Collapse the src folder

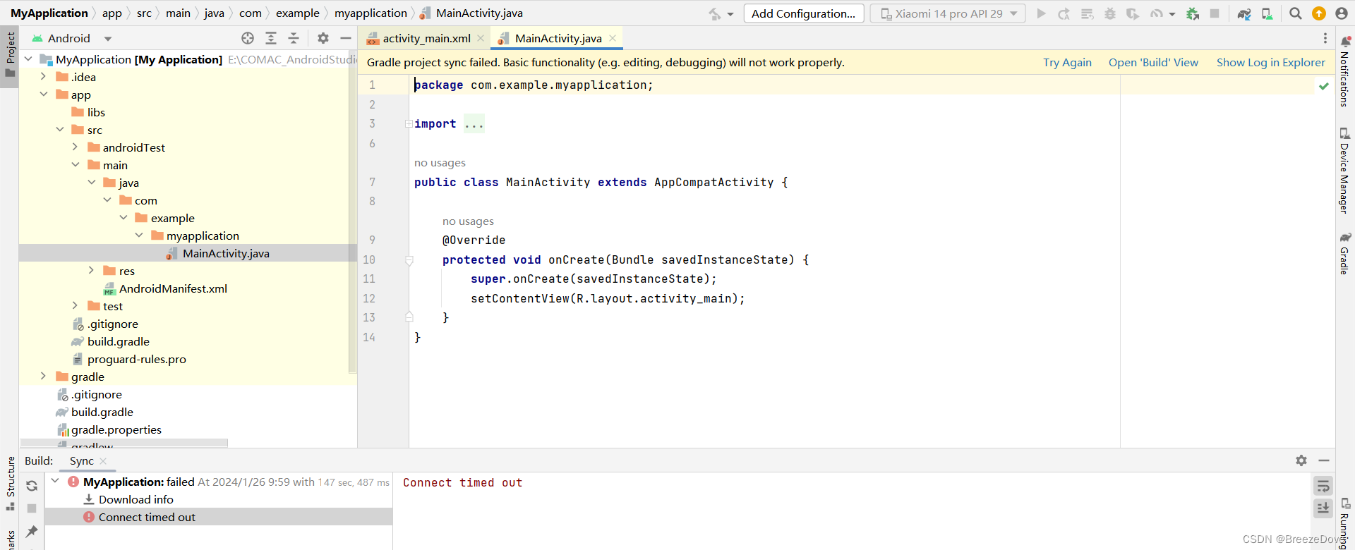point(59,129)
